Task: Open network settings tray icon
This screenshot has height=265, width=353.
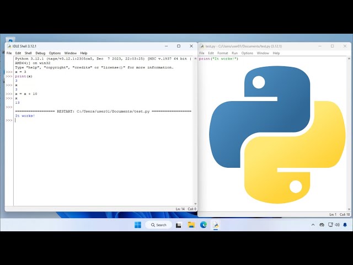Action: (330, 225)
